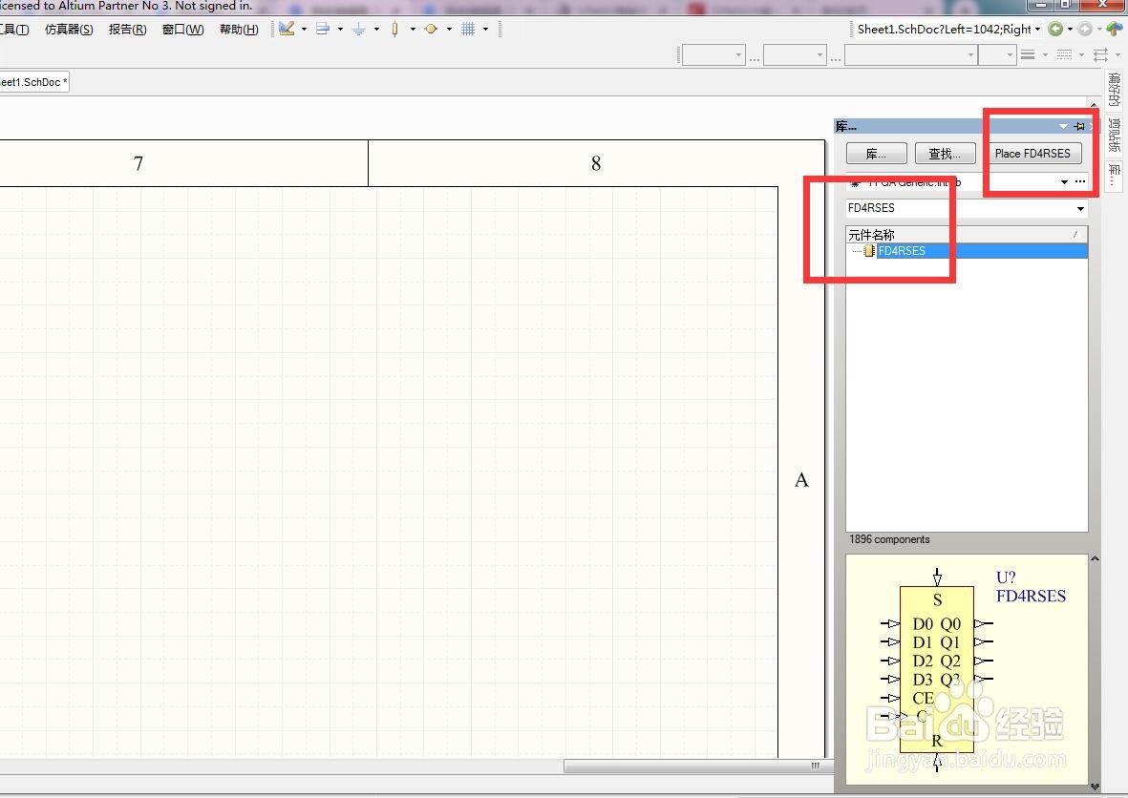Open the drawing utilities tool icon

click(x=287, y=29)
